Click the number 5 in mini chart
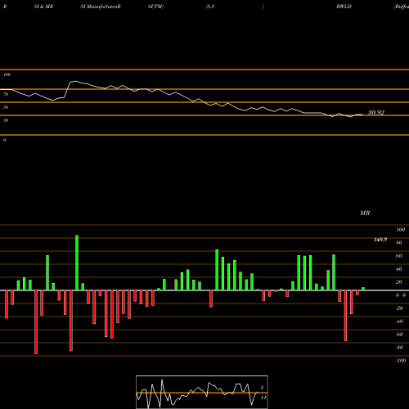This screenshot has height=409, width=409. click(262, 388)
